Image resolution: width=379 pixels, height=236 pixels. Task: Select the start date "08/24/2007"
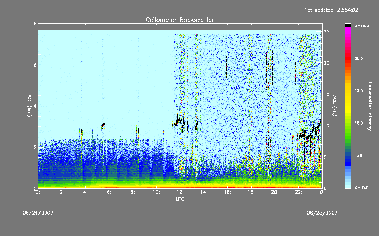pos(38,213)
